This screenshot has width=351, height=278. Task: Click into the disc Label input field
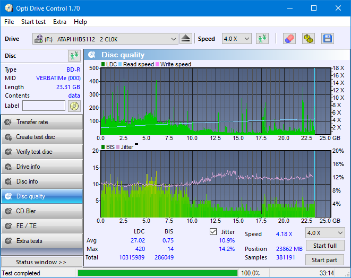(44, 106)
